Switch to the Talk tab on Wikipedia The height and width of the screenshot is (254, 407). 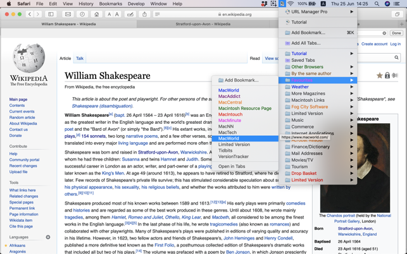pyautogui.click(x=80, y=58)
